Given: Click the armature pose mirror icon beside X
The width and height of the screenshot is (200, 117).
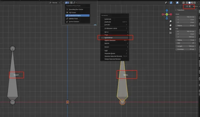Looking at the screenshot, I should coord(187,6).
